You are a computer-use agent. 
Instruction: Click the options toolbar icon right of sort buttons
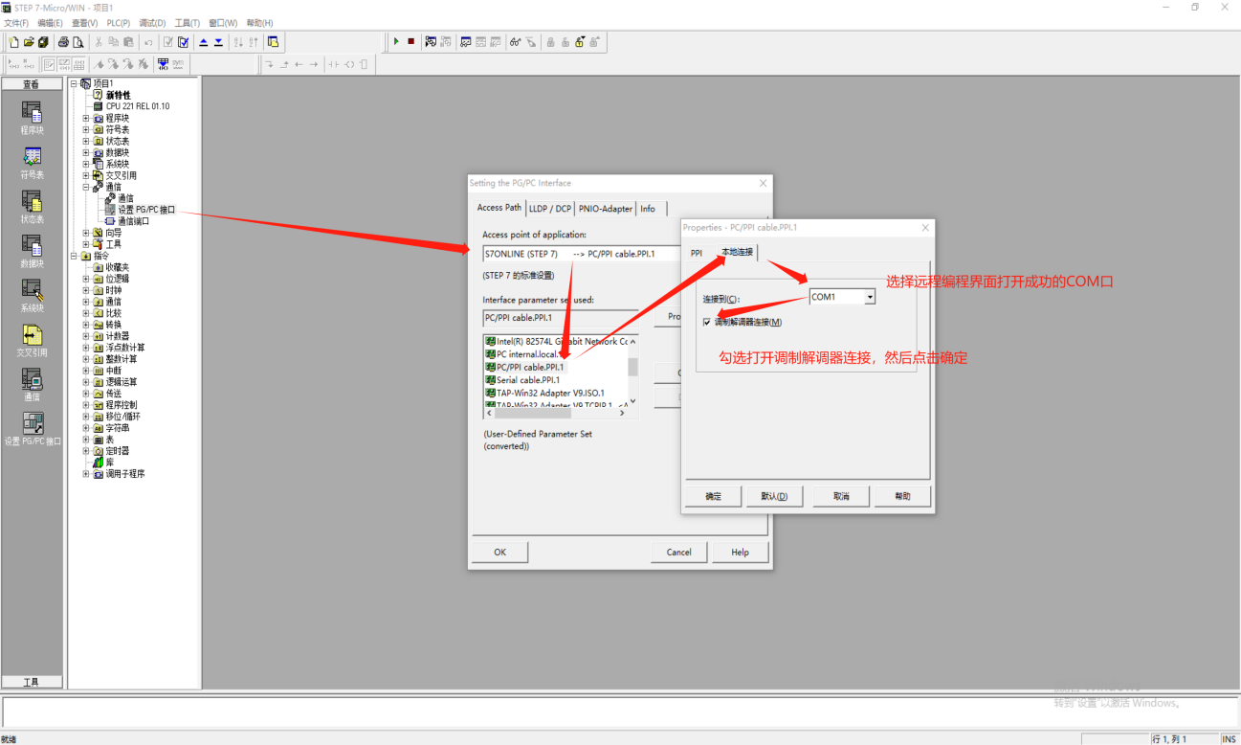point(273,42)
